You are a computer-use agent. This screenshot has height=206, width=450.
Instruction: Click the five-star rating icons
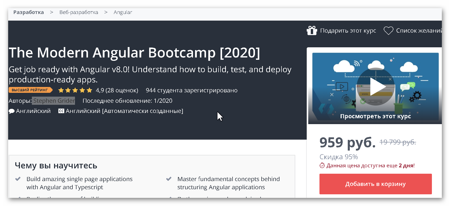coord(75,90)
